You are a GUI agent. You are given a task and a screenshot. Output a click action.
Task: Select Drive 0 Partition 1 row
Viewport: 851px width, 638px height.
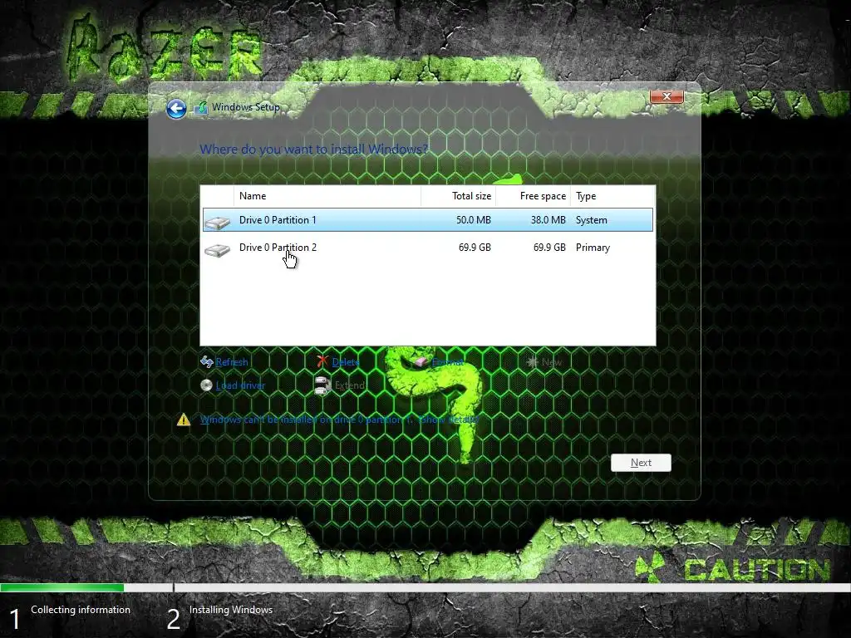pyautogui.click(x=428, y=219)
